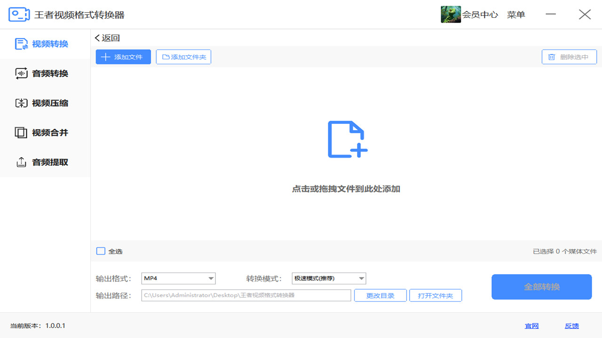Click the 添加文件夹 add folder icon
Image resolution: width=602 pixels, height=338 pixels.
[167, 56]
